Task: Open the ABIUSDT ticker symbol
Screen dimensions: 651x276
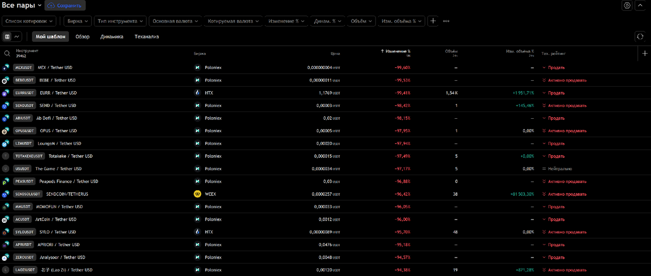Action: [x=23, y=118]
